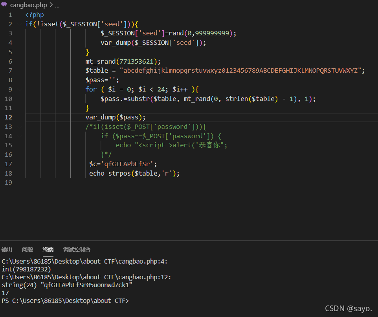The image size is (378, 317).
Task: Click the echo strpos($table,'r') statement
Action: click(x=134, y=174)
